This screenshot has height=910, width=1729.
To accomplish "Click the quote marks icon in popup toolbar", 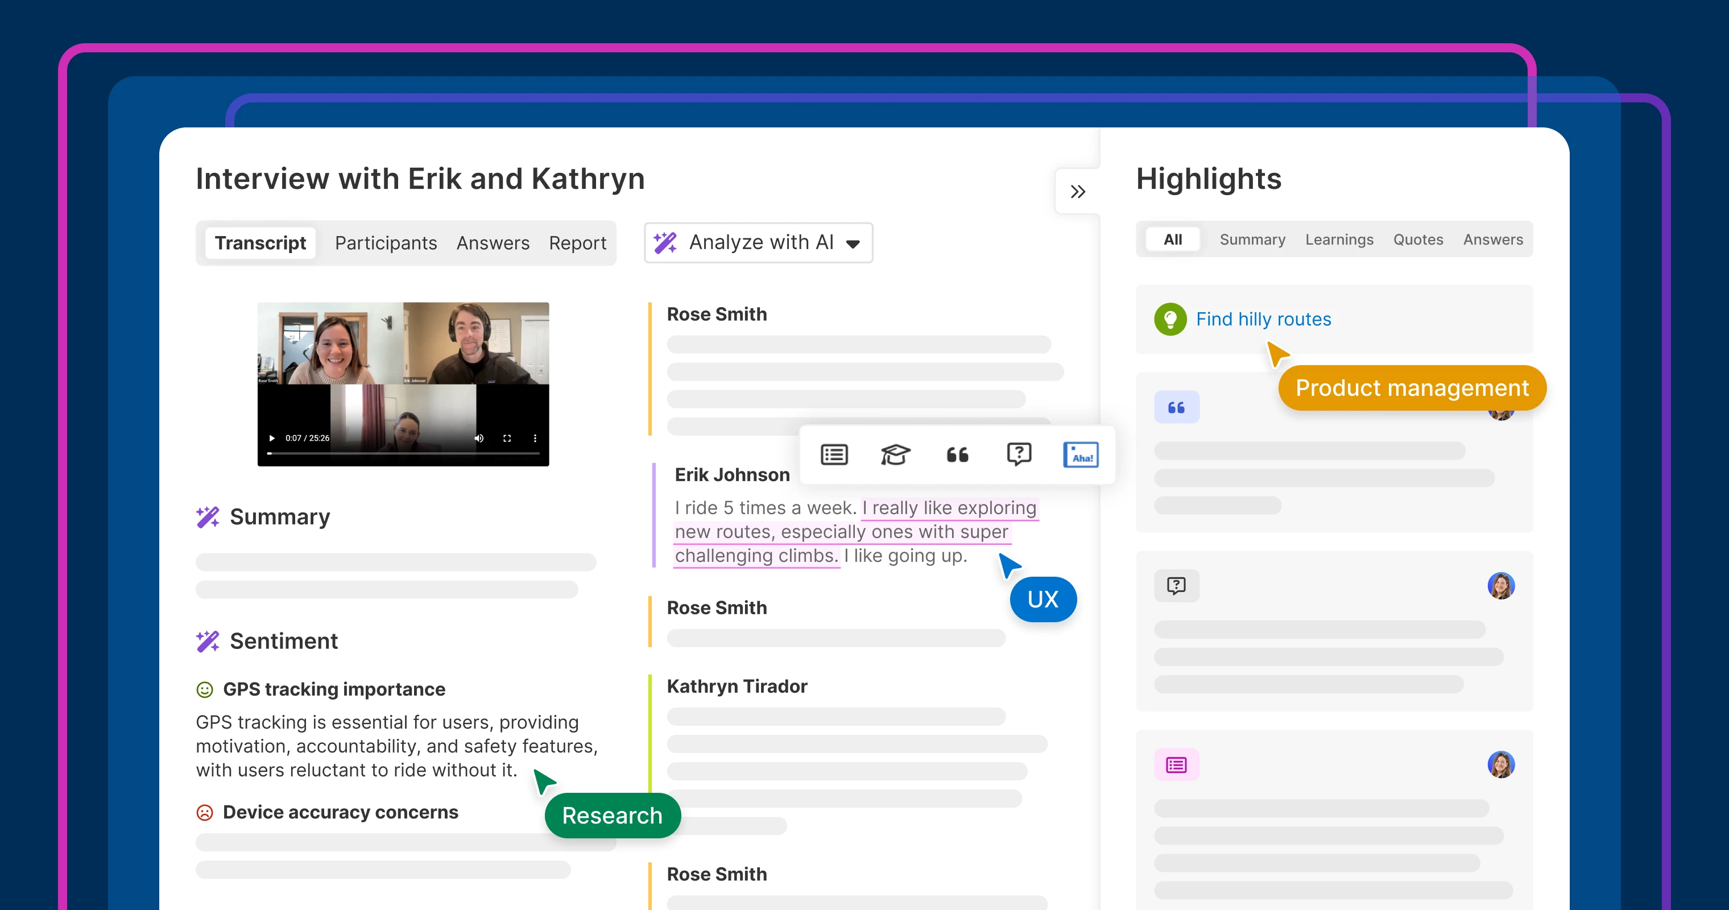I will click(x=957, y=454).
